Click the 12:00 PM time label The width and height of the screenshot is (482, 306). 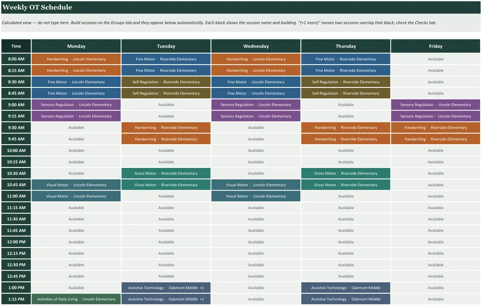[x=16, y=242]
